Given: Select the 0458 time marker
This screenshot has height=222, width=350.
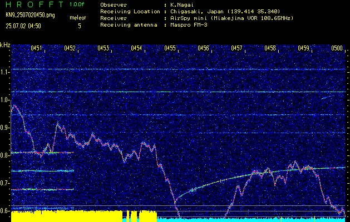Looking at the screenshot, I should tap(270, 48).
